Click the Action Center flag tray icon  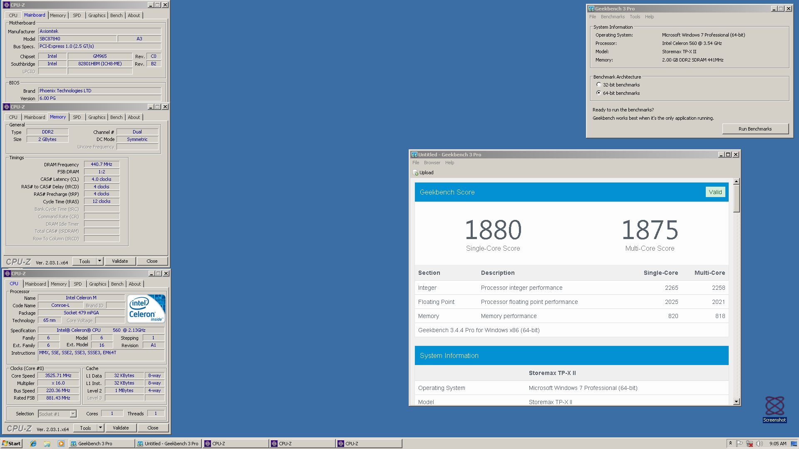tap(739, 444)
